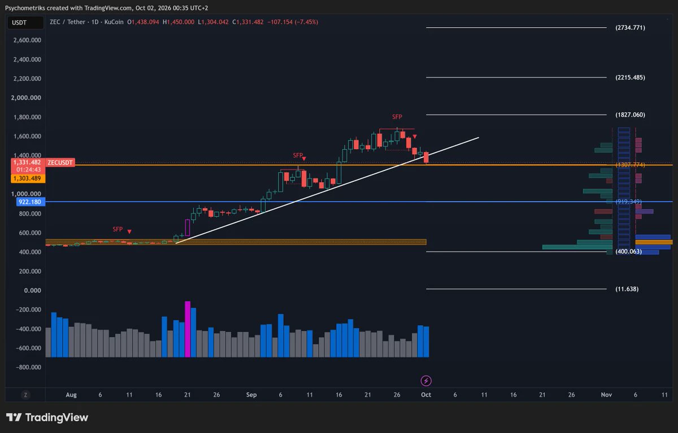Screen dimensions: 678x433
Task: Select the (2215.485) level label
Action: coord(630,77)
